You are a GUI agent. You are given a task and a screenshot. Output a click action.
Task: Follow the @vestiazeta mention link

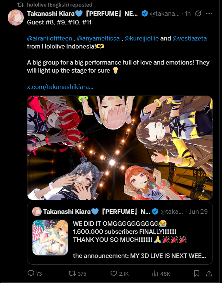click(x=190, y=38)
